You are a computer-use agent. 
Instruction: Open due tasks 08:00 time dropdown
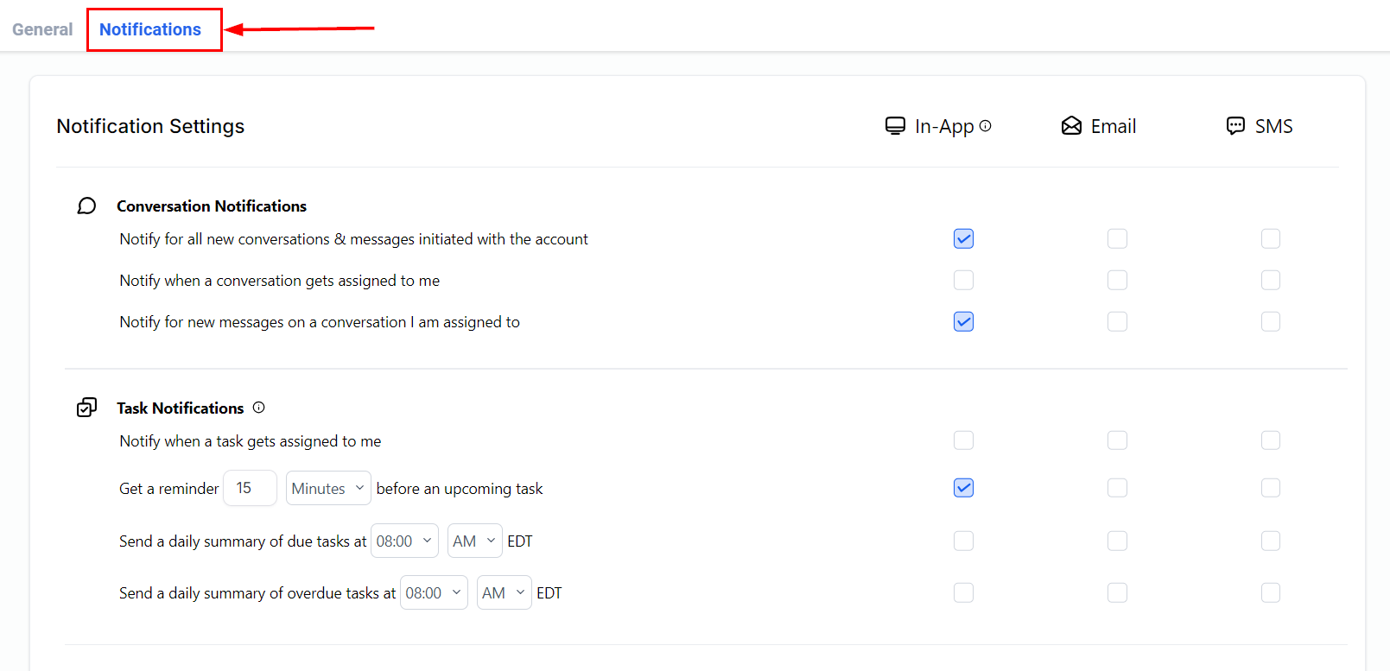click(x=403, y=541)
